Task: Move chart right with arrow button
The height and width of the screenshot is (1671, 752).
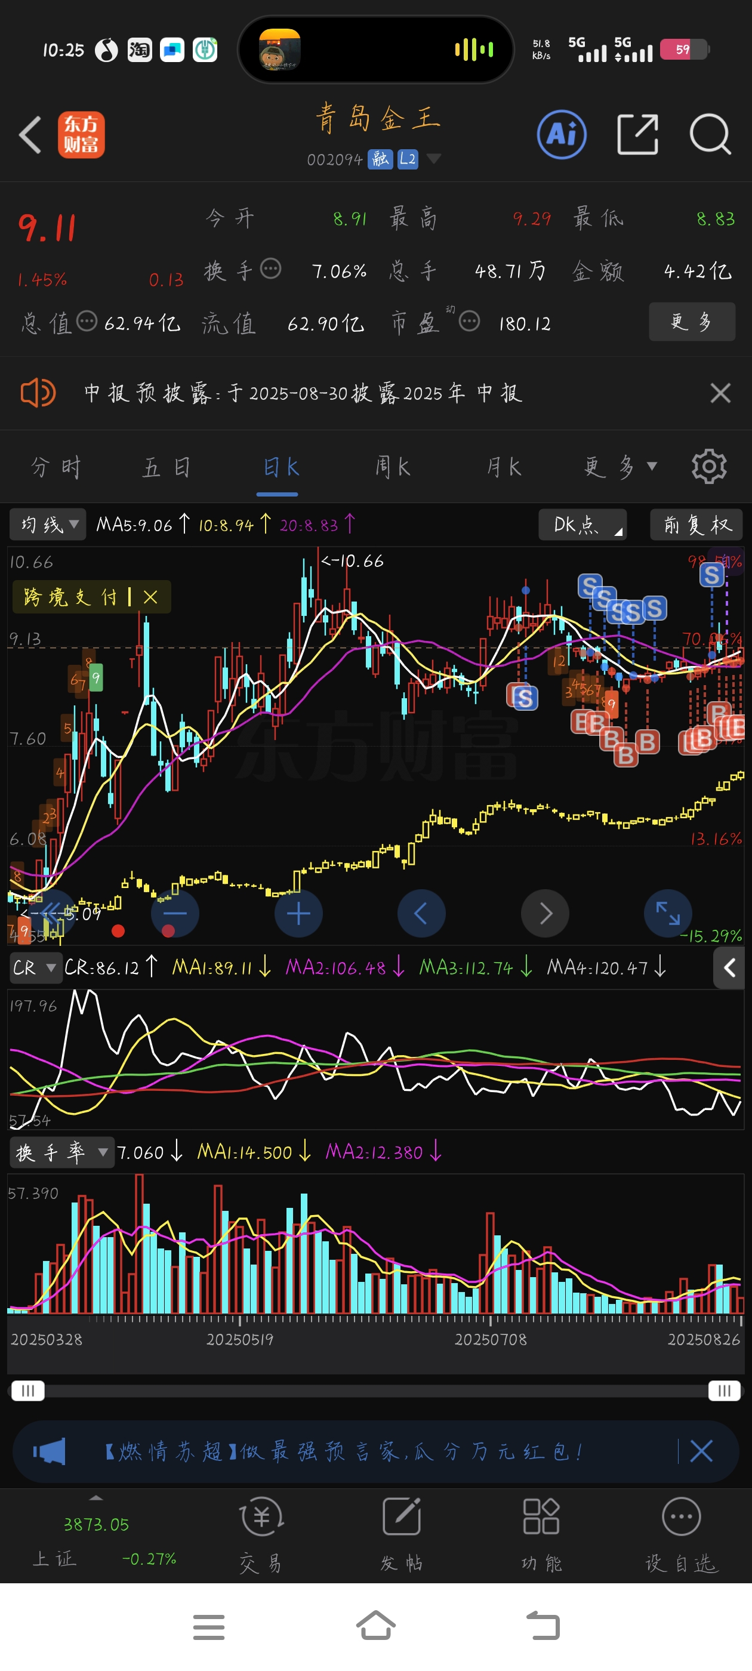Action: pos(545,913)
